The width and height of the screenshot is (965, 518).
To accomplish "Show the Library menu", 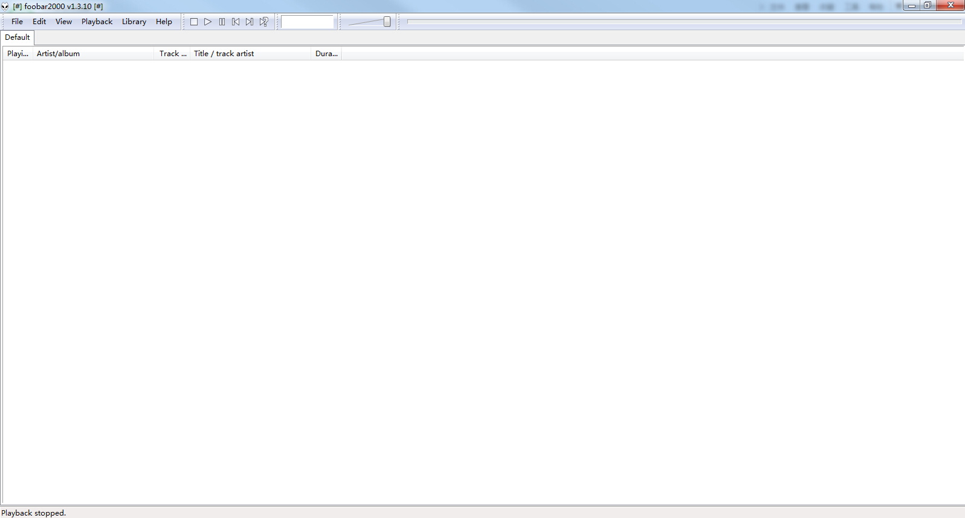I will [x=134, y=22].
